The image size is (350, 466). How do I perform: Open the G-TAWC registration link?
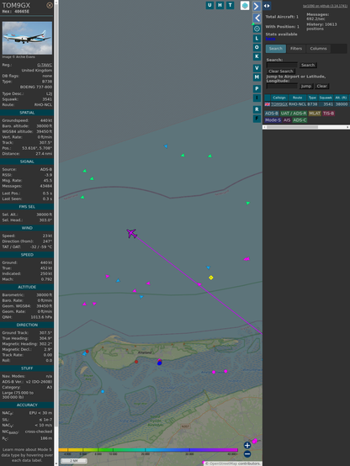pos(45,65)
